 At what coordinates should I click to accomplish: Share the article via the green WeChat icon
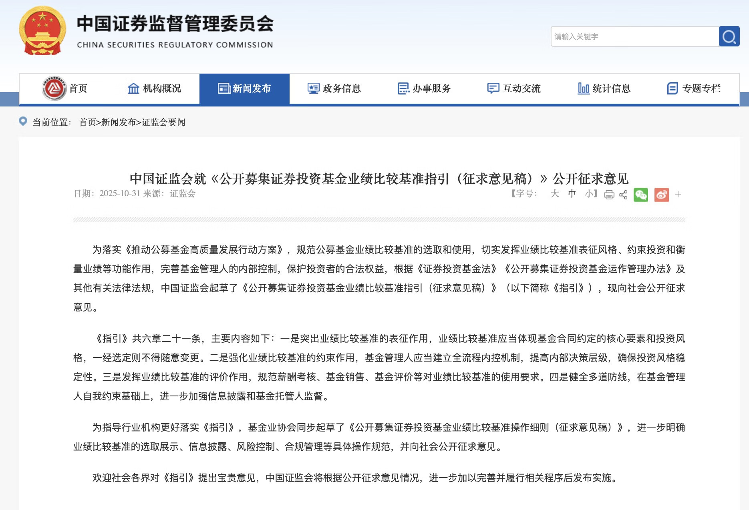(641, 195)
